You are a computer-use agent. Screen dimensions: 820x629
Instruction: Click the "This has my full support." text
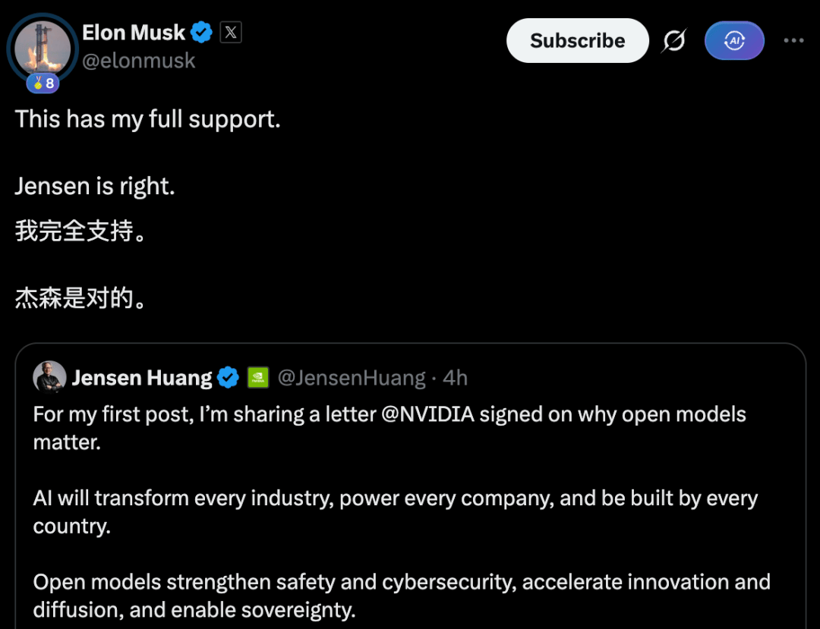tap(147, 119)
